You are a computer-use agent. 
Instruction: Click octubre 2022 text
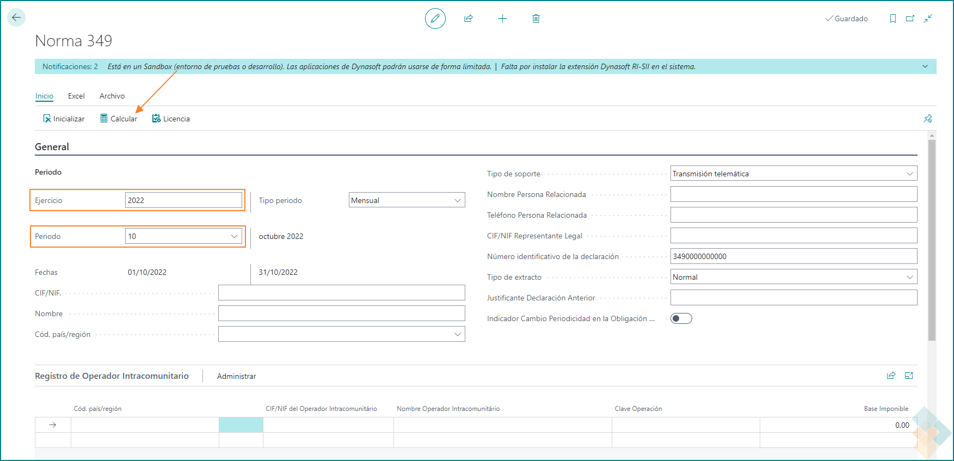pos(281,236)
